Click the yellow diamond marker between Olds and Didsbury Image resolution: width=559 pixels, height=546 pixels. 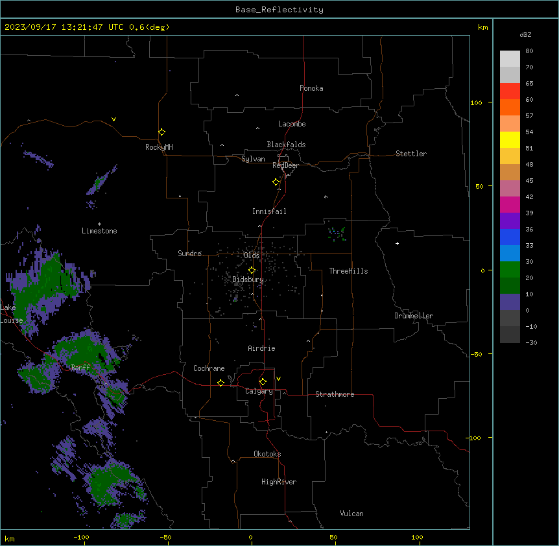coord(252,270)
